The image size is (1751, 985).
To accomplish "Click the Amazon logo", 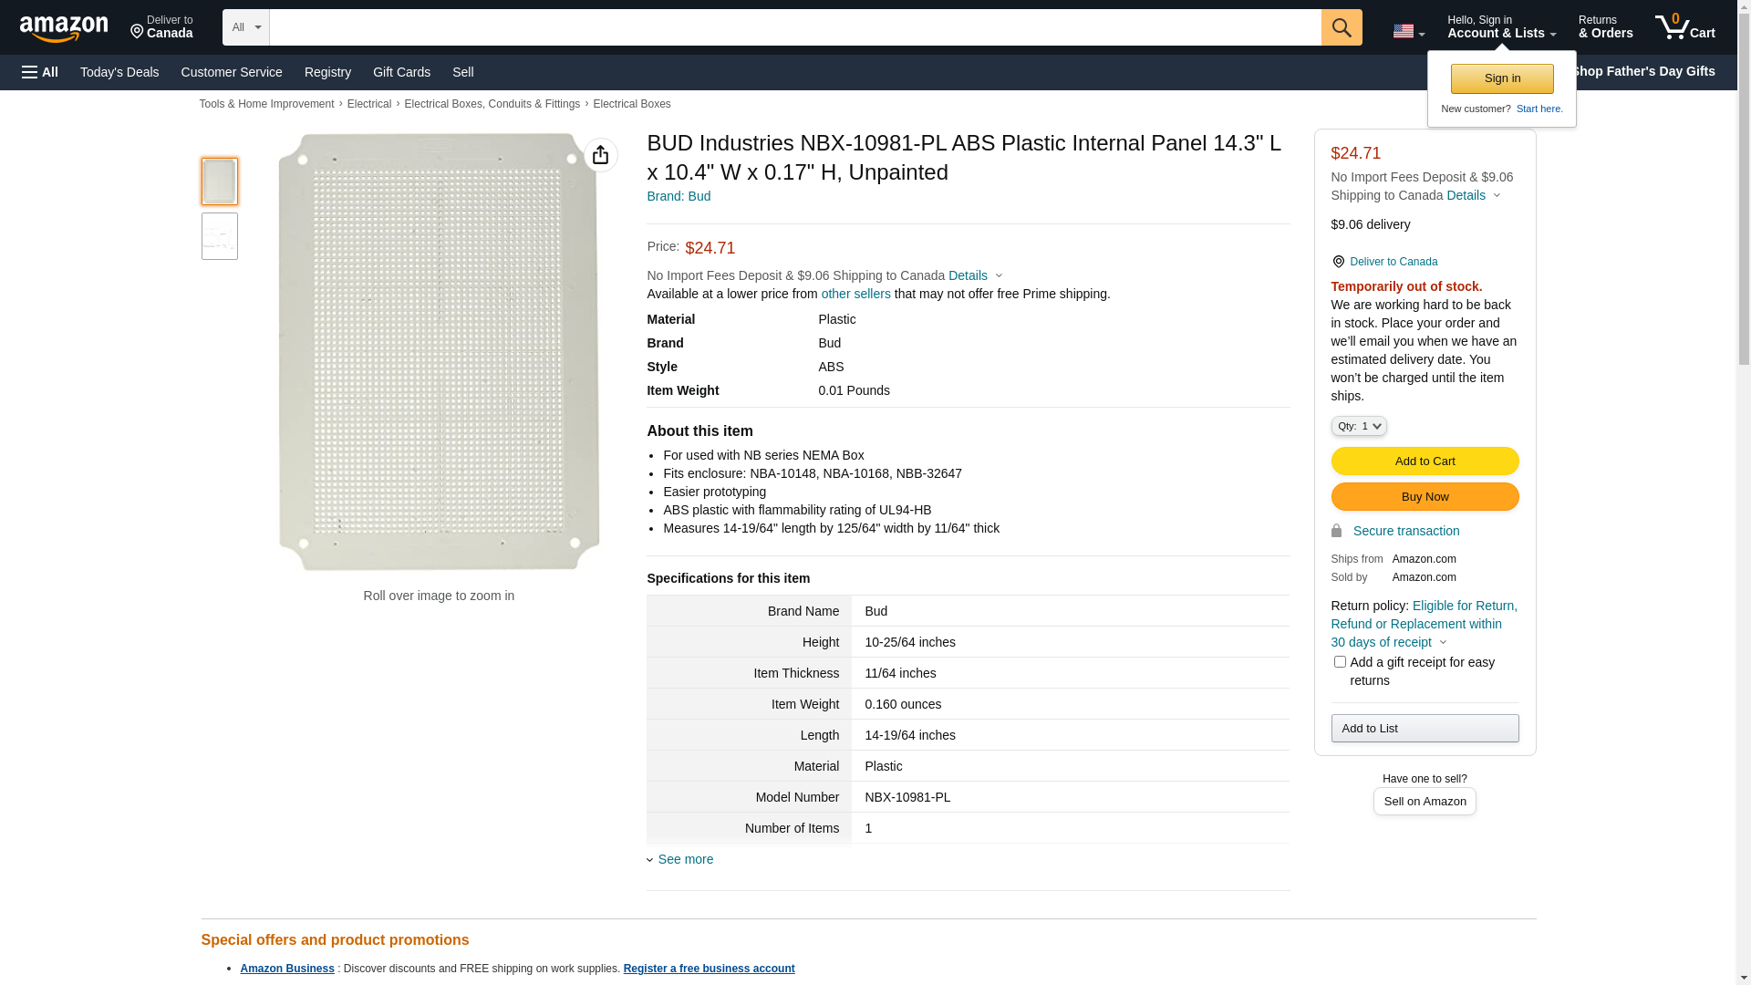I will 64,28.
